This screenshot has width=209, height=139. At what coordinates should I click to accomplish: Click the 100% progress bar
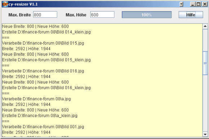(147, 15)
